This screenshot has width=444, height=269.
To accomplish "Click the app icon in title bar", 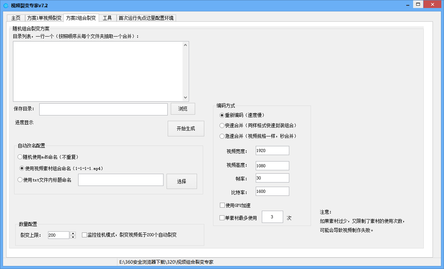I will point(6,5).
